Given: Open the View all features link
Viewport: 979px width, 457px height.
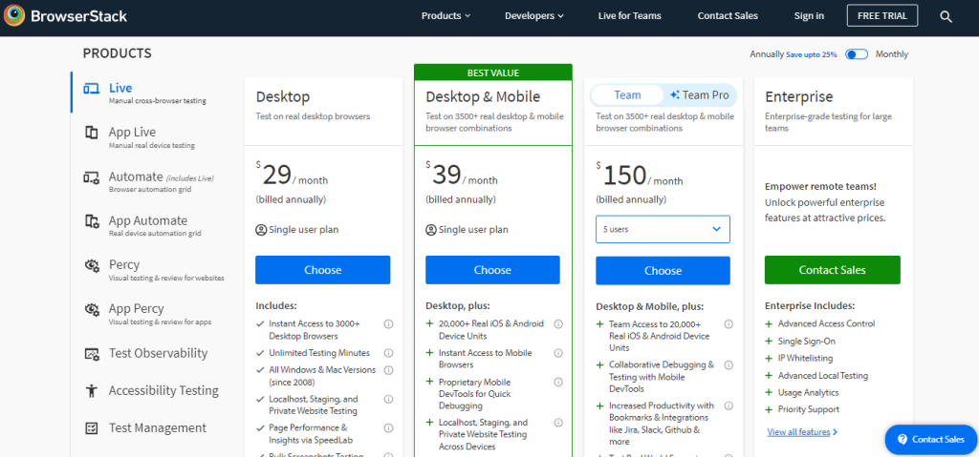Looking at the screenshot, I should point(802,432).
